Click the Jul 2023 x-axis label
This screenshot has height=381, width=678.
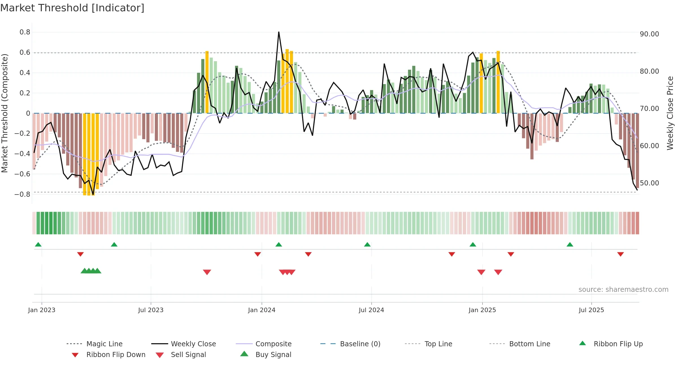(151, 310)
